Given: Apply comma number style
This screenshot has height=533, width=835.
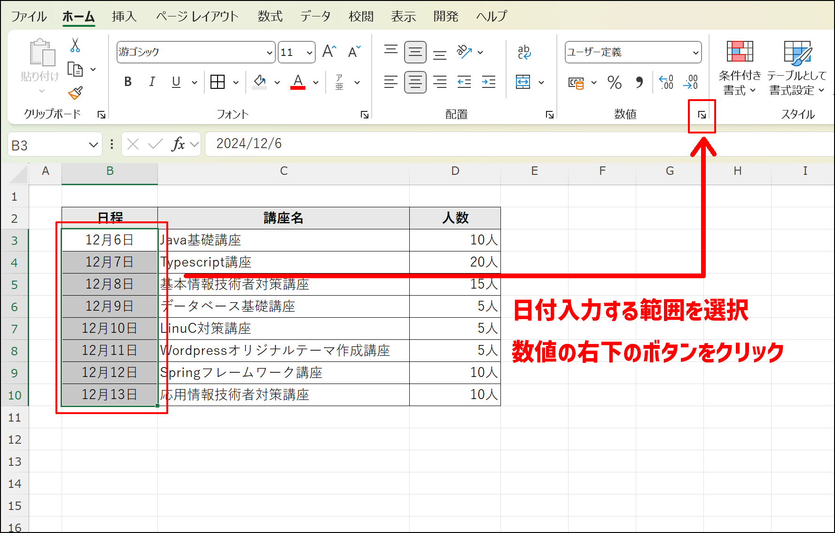Looking at the screenshot, I should pyautogui.click(x=639, y=83).
